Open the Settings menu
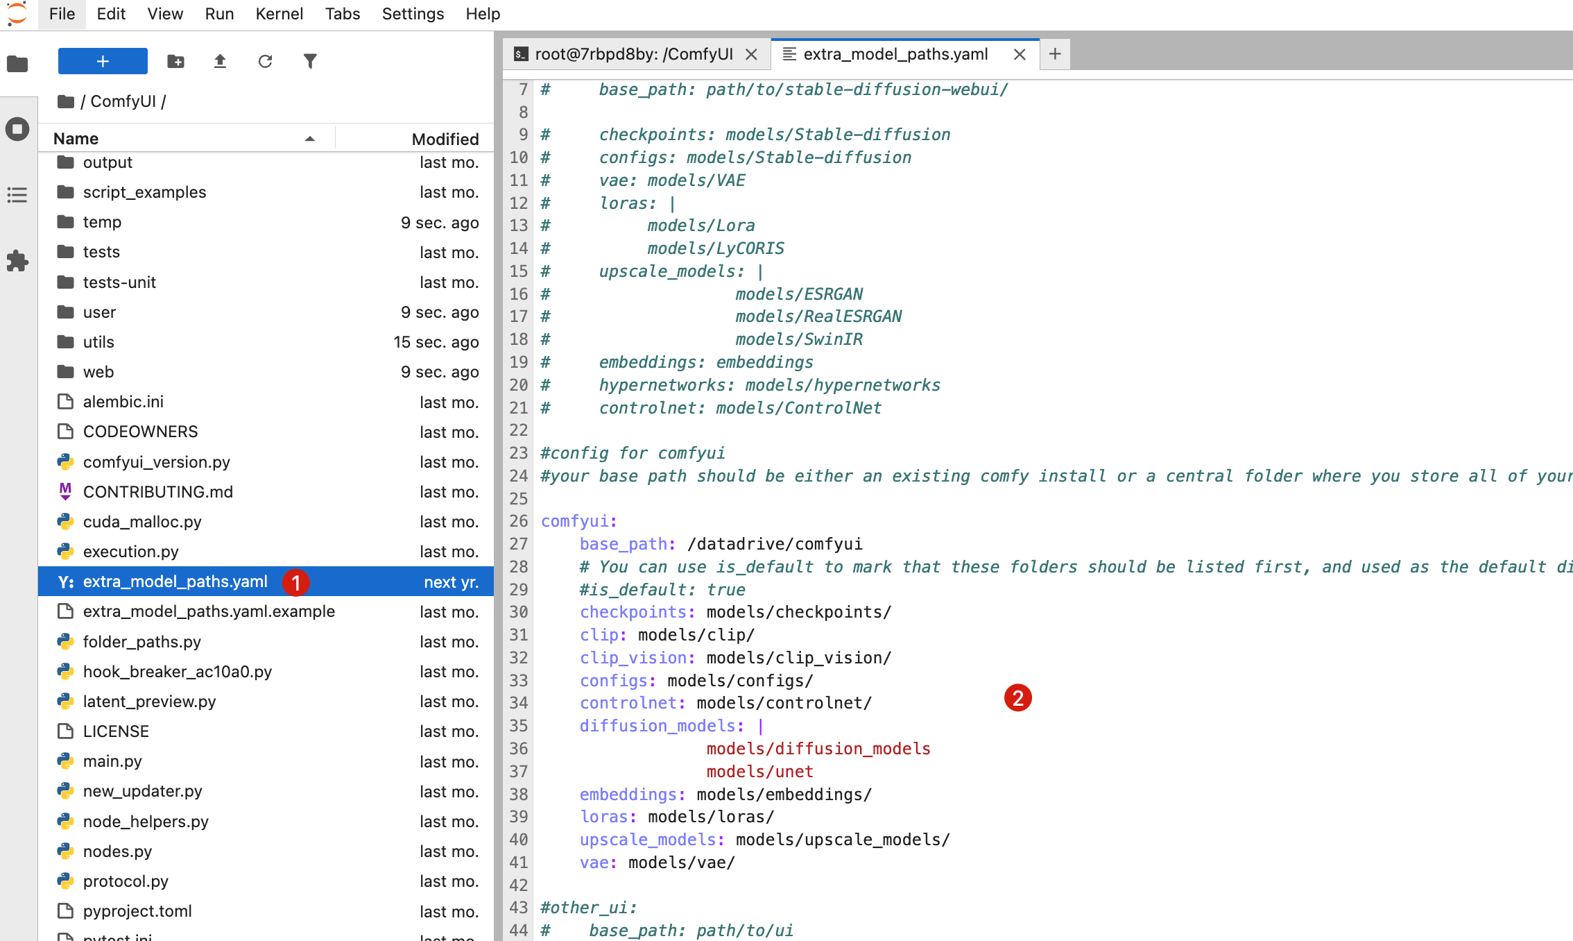Image resolution: width=1573 pixels, height=941 pixels. (413, 14)
